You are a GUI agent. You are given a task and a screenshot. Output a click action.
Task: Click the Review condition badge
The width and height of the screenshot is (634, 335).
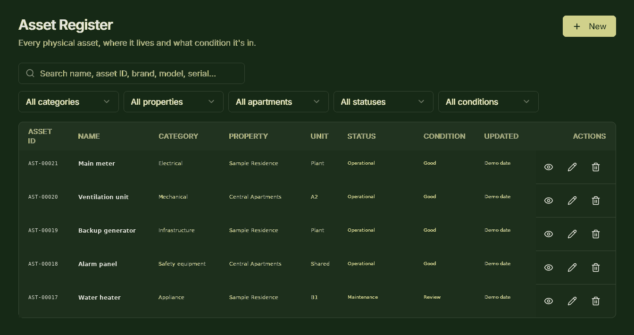(x=432, y=297)
